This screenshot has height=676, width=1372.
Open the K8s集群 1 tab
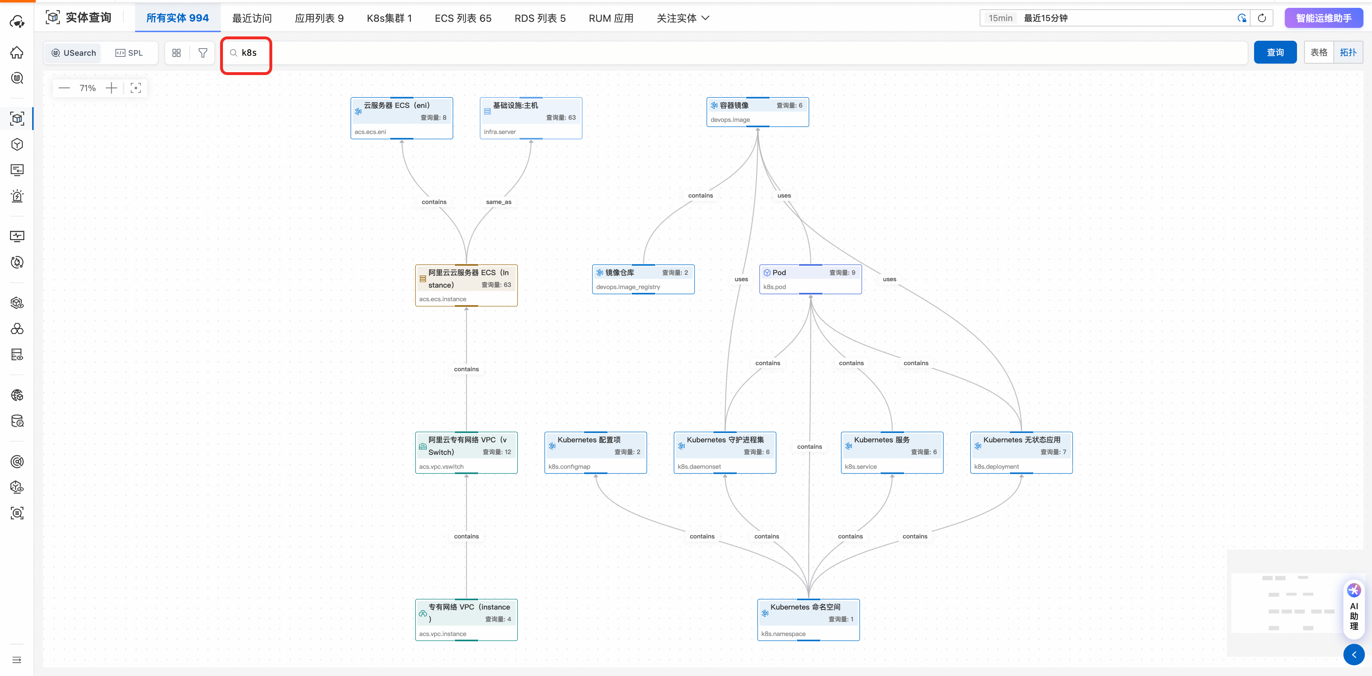389,18
